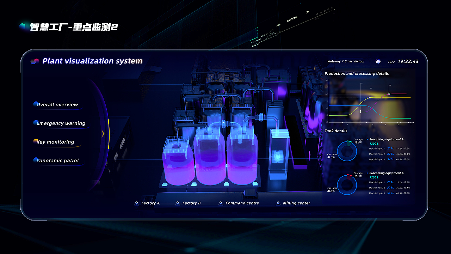
Task: Click the Production and processing details heading
Action: [357, 73]
